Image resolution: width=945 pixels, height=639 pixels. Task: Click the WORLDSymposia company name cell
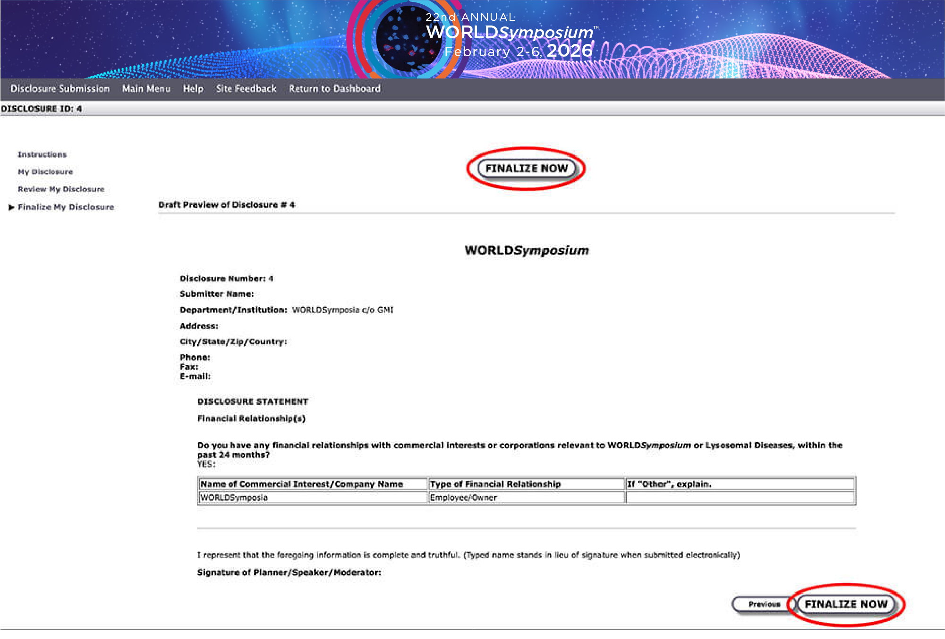(313, 497)
